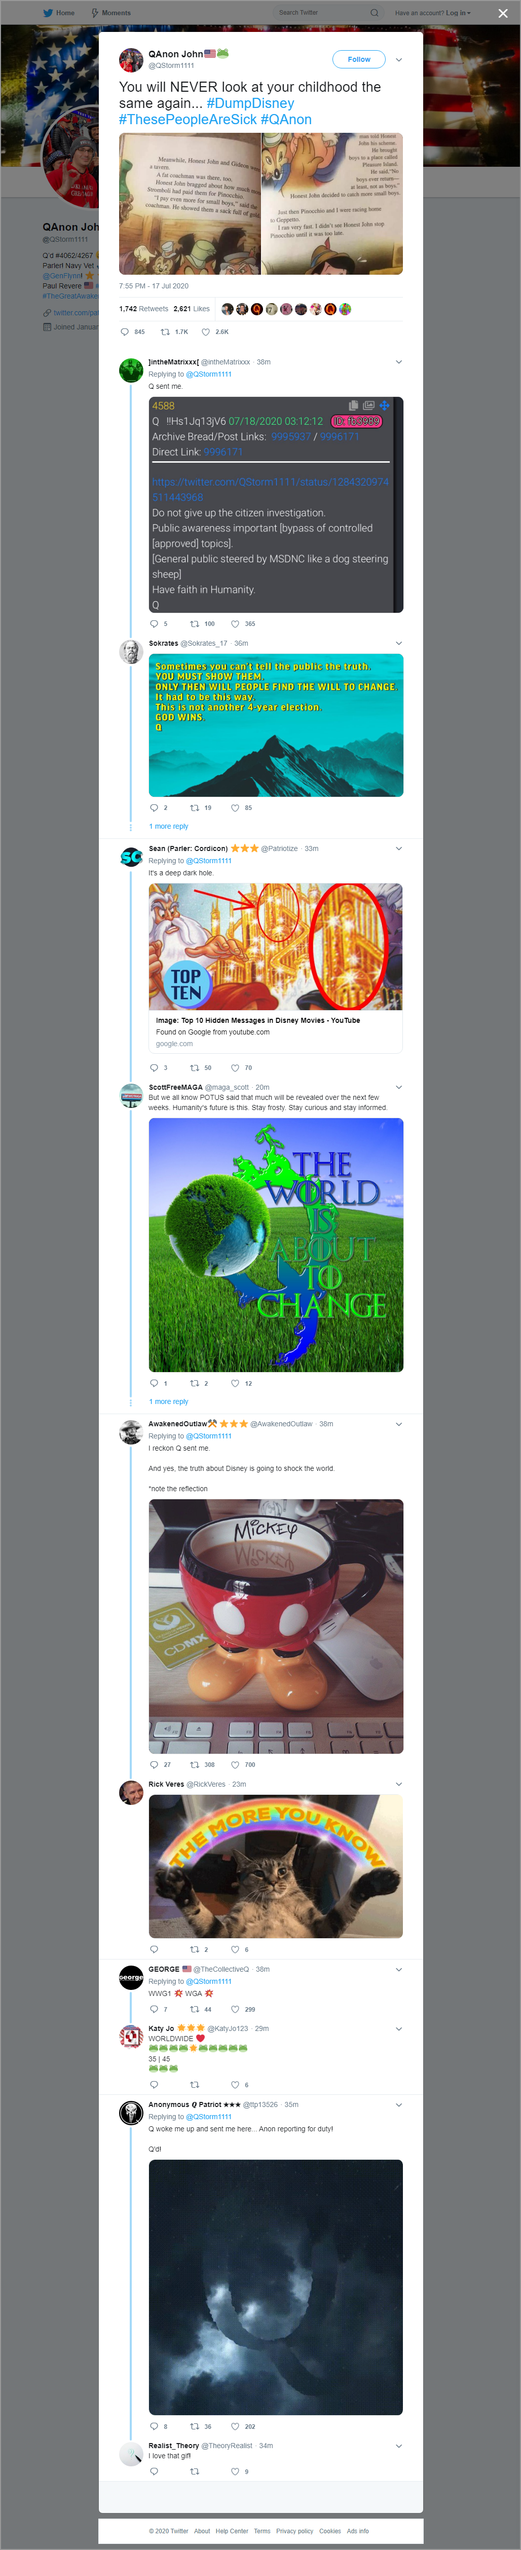Expand options for Sean's reply
The height and width of the screenshot is (2550, 521).
tap(398, 848)
